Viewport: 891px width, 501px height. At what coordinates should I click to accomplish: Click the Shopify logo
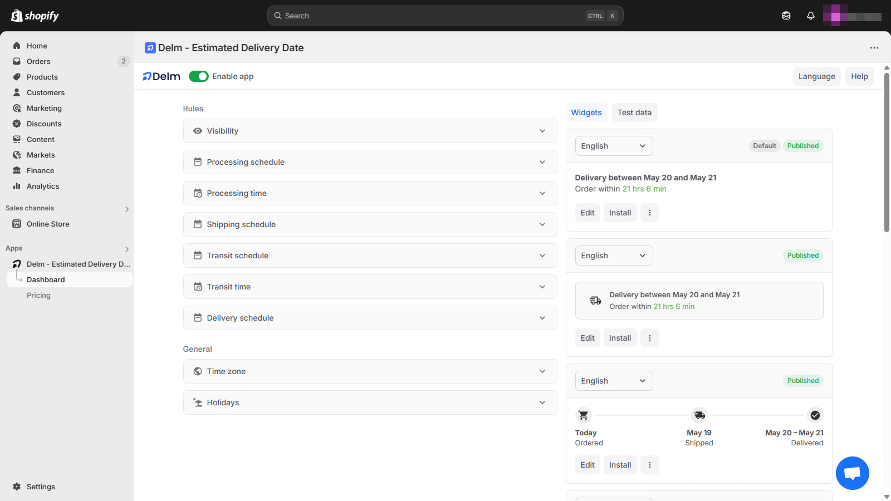pos(35,16)
